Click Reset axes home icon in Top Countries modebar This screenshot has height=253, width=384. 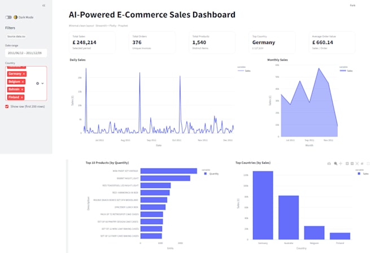[362, 163]
